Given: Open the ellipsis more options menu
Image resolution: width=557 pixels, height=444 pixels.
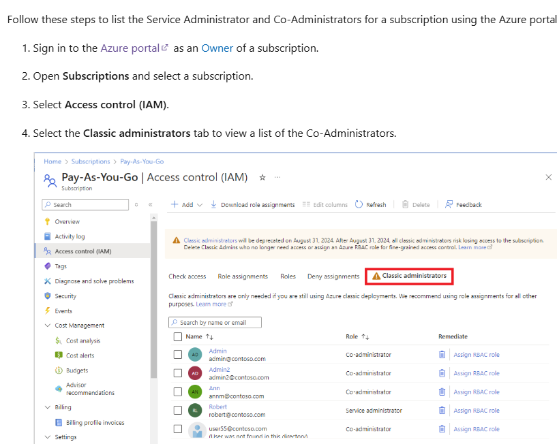Looking at the screenshot, I should click(x=277, y=177).
